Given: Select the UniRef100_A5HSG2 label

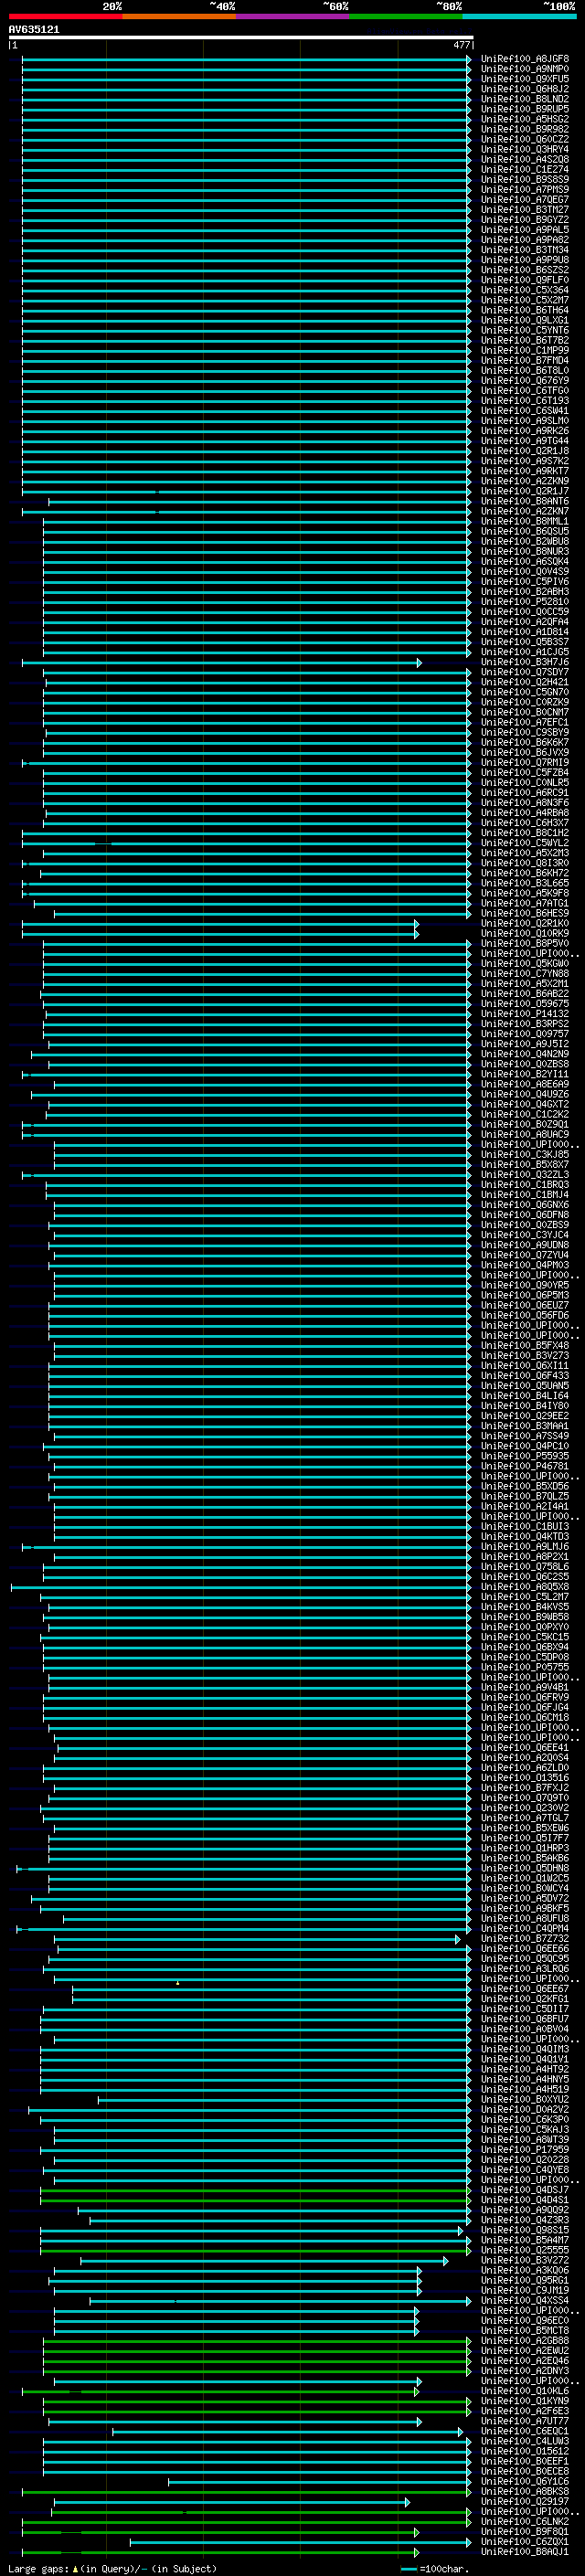Looking at the screenshot, I should (x=525, y=119).
